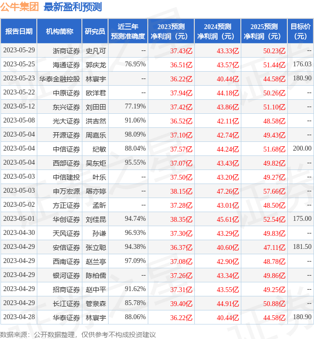Click accuracy value 96.93%
Viewport: 314px width, 339px height.
coord(135,233)
